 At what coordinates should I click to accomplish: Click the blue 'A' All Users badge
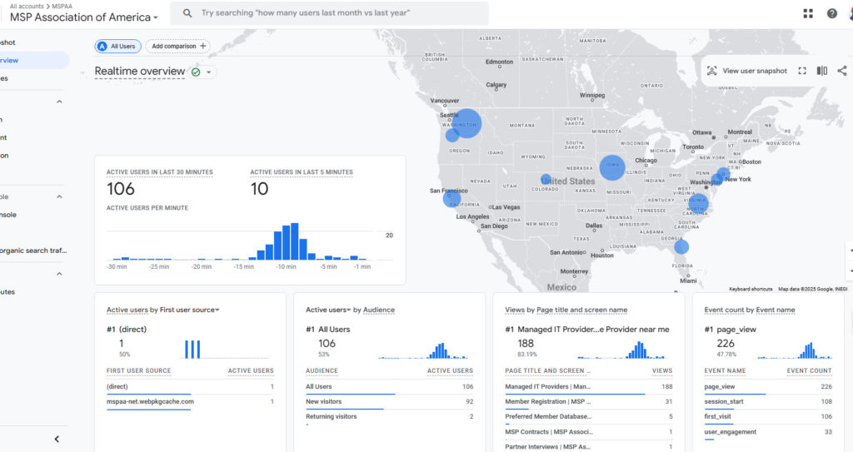click(102, 47)
